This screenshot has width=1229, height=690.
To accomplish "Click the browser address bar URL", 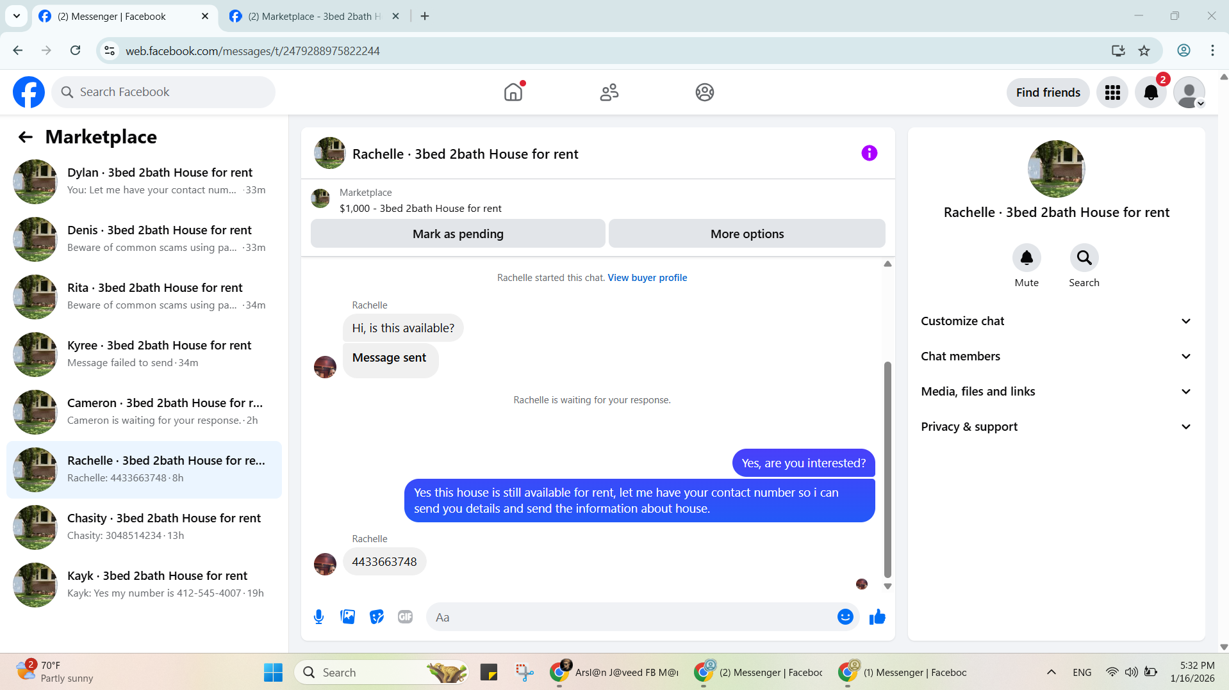I will coord(252,51).
